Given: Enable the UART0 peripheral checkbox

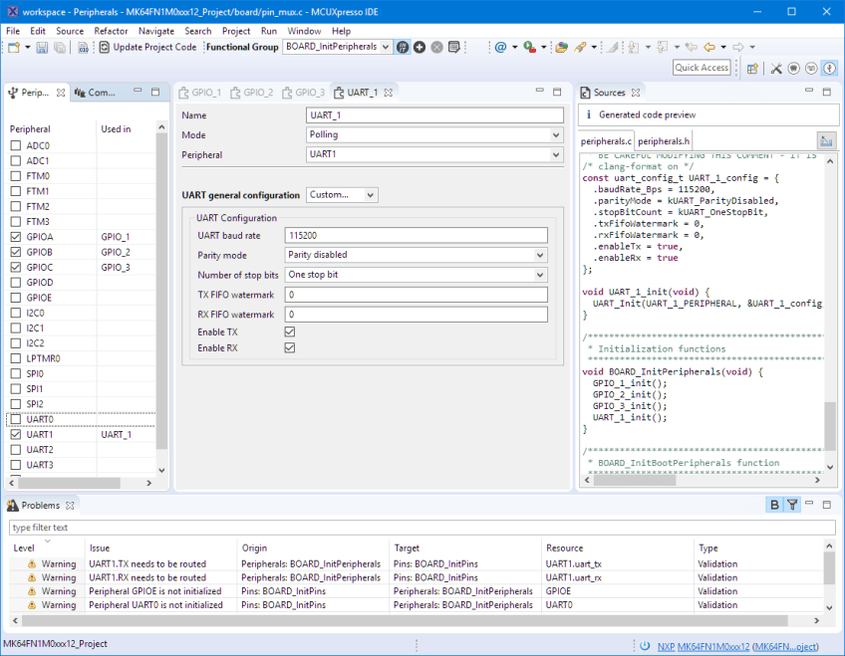Looking at the screenshot, I should coord(15,420).
